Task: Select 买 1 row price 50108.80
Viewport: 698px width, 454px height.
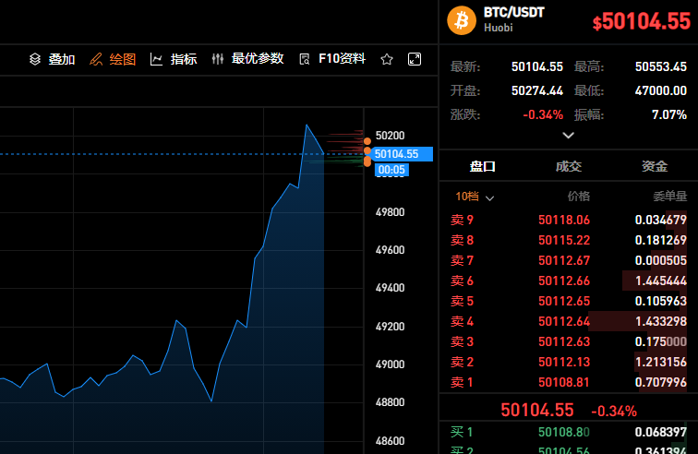Action: [x=564, y=432]
